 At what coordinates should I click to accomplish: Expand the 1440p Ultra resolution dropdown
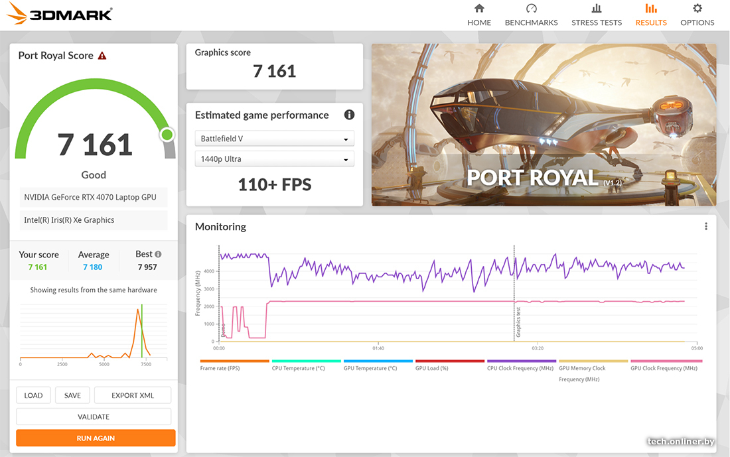[274, 159]
